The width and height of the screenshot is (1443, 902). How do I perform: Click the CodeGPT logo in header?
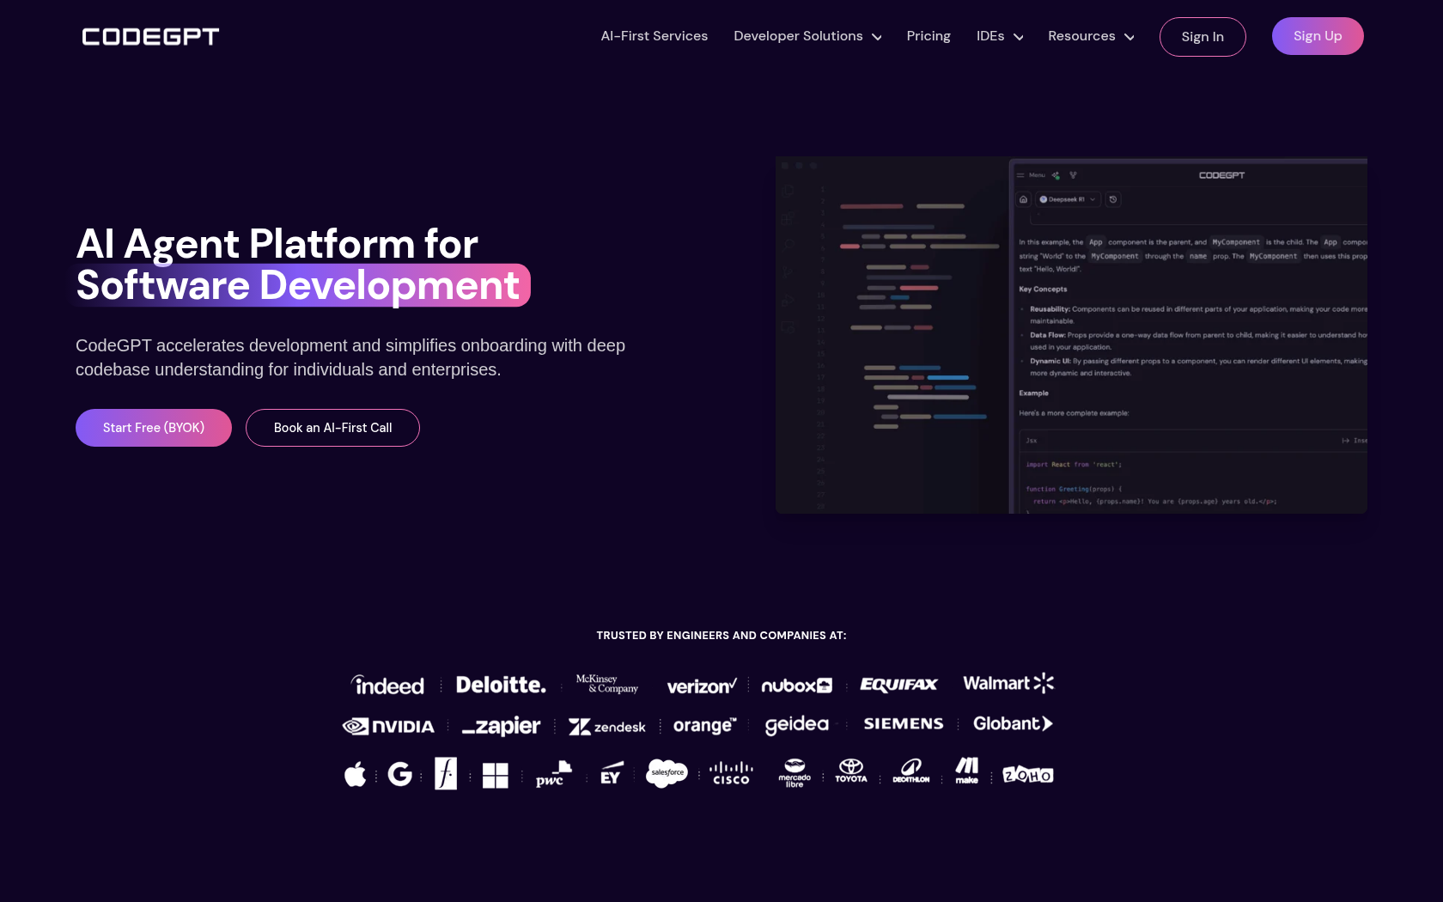tap(150, 37)
